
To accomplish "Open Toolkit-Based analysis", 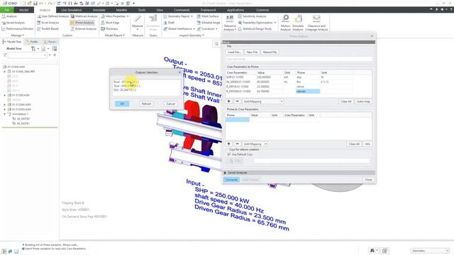I will (48, 29).
